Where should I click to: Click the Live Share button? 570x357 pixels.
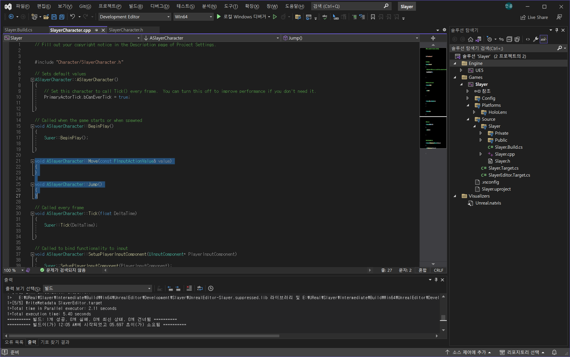coord(534,17)
